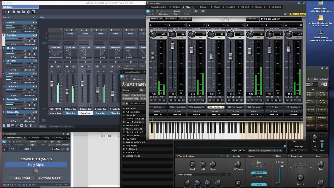Click the SETTINGS button in Play
This screenshot has width=334, height=188.
pyautogui.click(x=171, y=19)
